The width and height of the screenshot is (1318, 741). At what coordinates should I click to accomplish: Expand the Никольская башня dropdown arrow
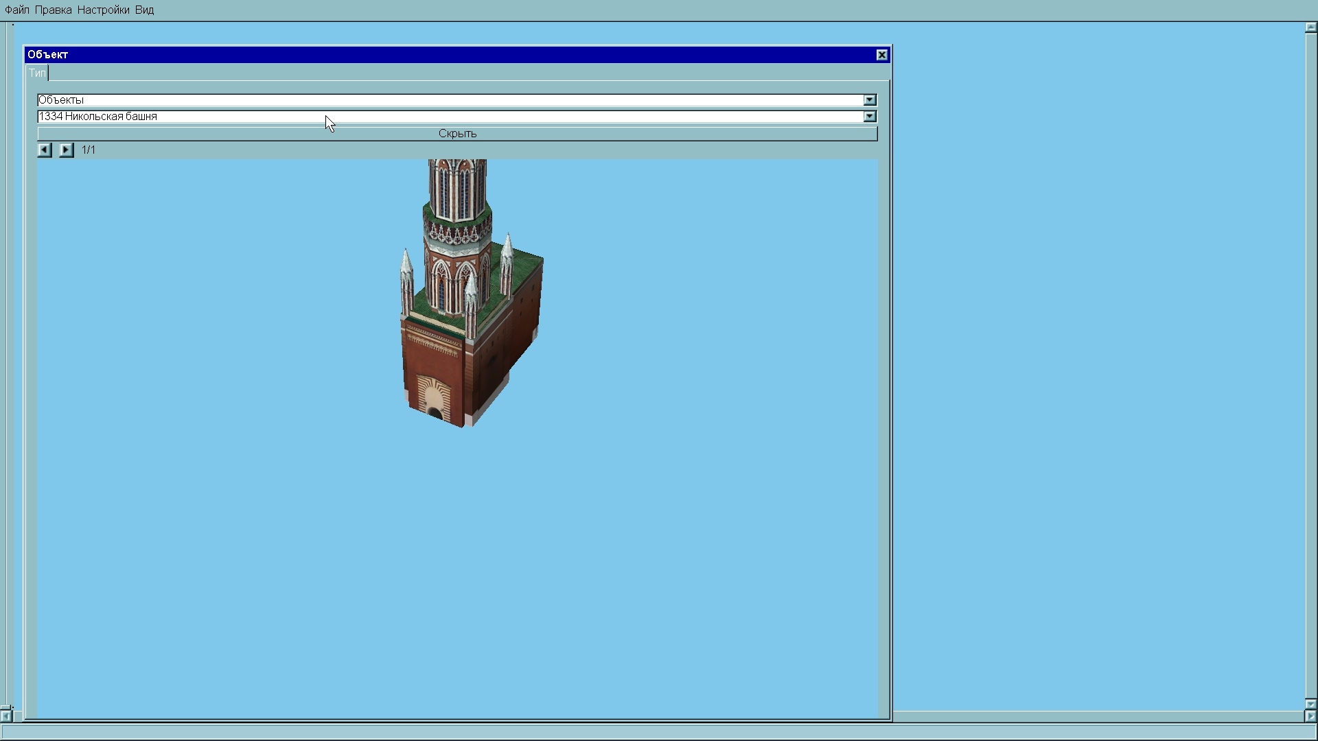(x=870, y=117)
